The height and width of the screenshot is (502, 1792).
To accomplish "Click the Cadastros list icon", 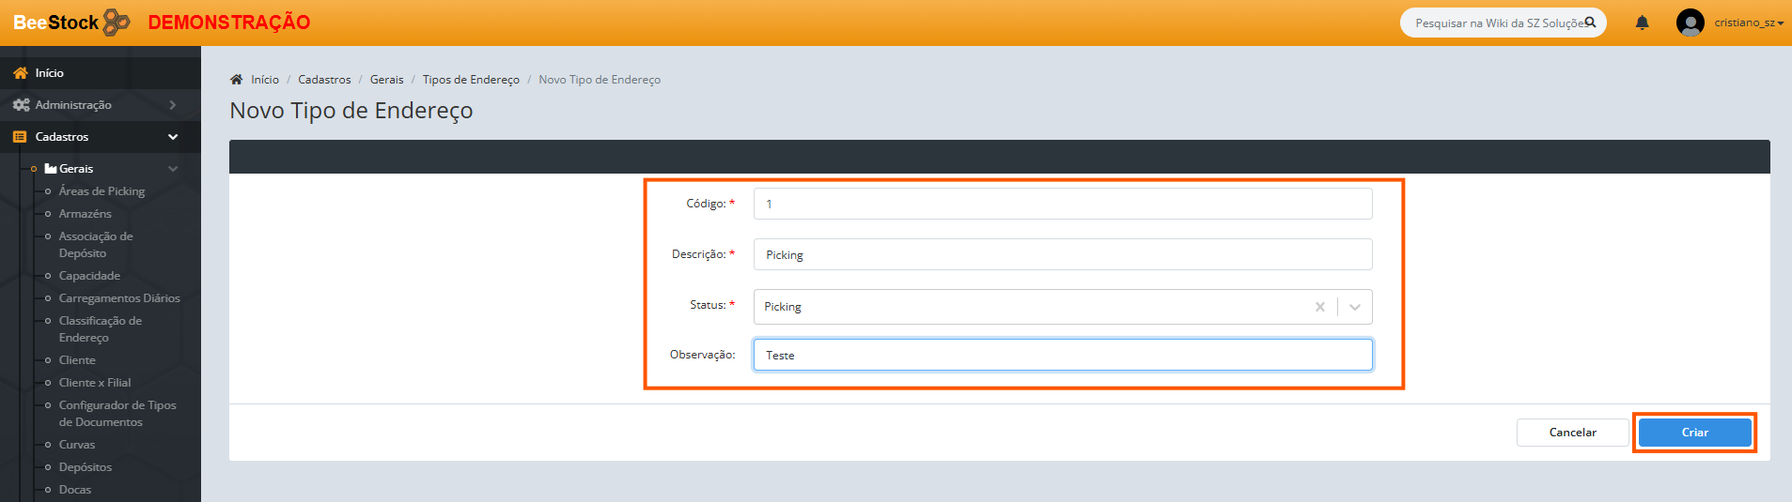I will point(20,137).
